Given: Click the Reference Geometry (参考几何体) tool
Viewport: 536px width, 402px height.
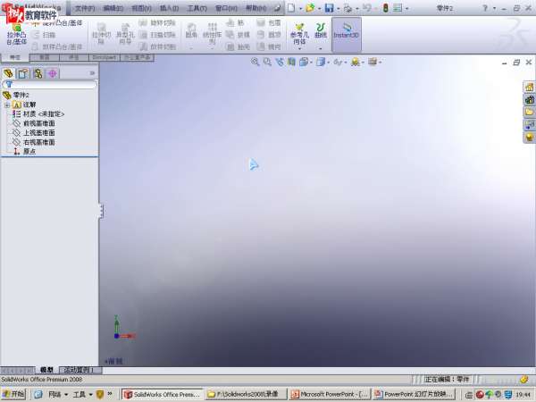Looking at the screenshot, I should [299, 34].
